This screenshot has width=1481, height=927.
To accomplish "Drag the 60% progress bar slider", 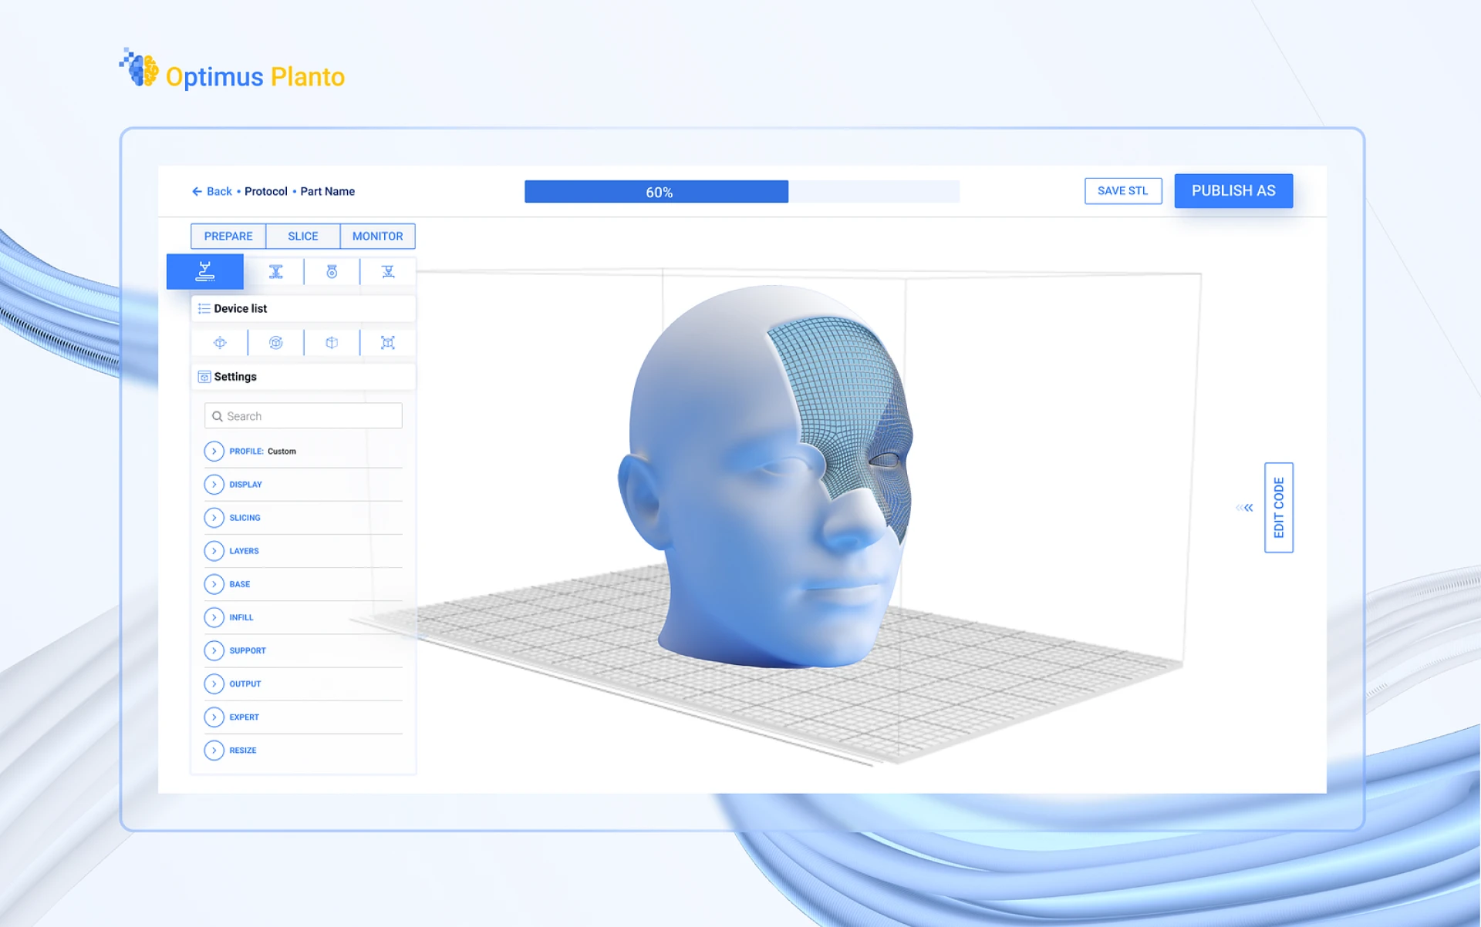I will tap(785, 191).
